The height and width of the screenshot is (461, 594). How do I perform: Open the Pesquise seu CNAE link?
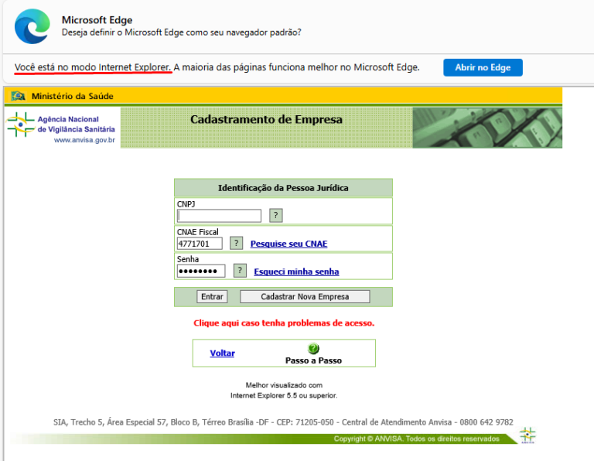coord(288,244)
